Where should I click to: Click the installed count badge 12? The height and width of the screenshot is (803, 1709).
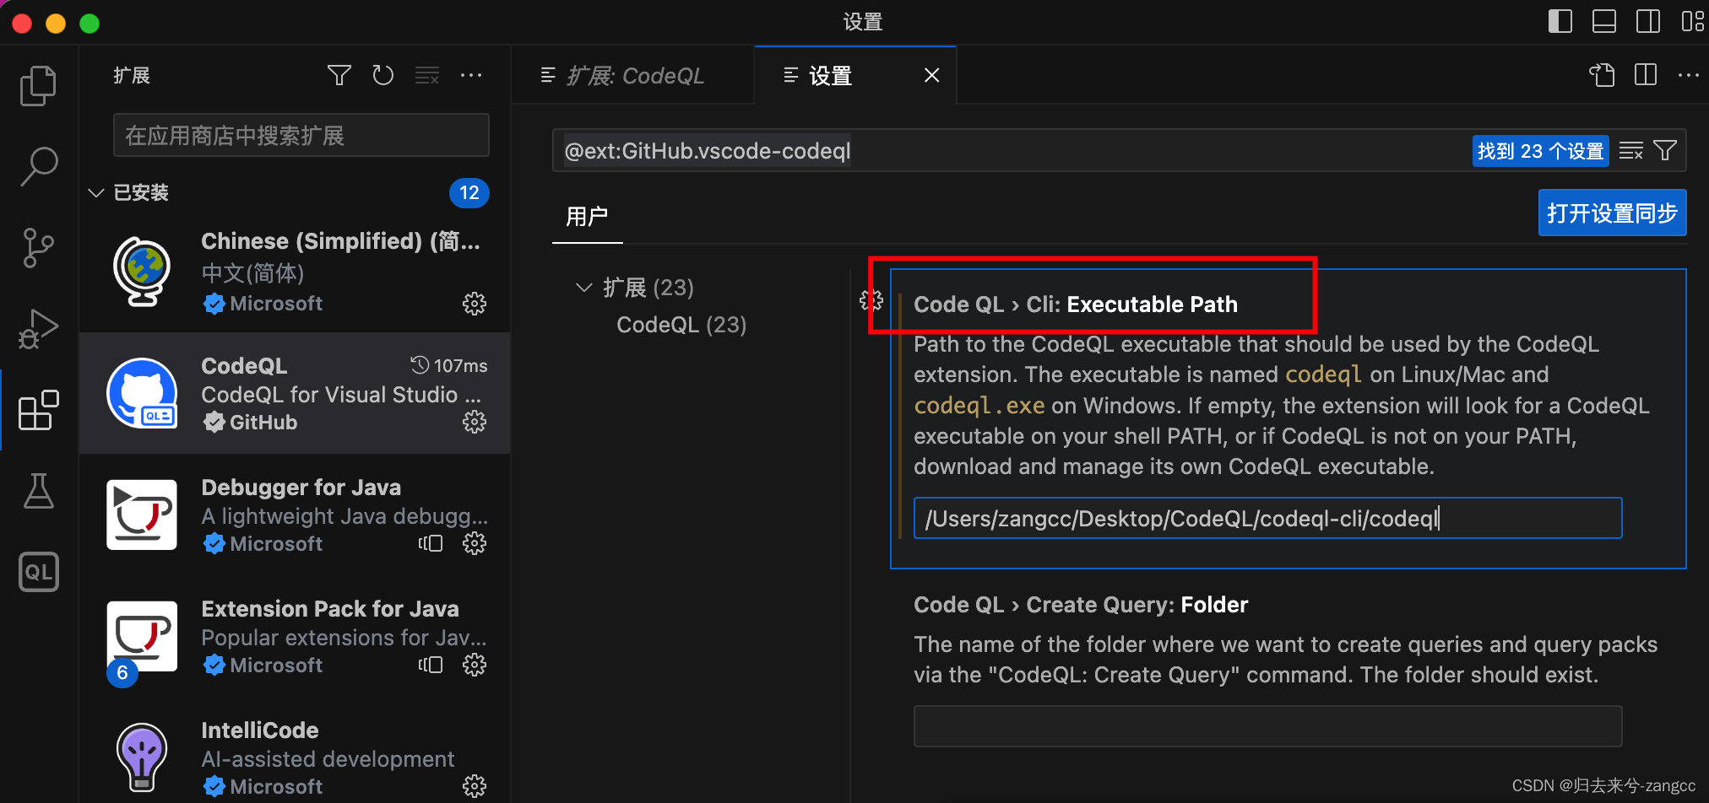pos(469,193)
